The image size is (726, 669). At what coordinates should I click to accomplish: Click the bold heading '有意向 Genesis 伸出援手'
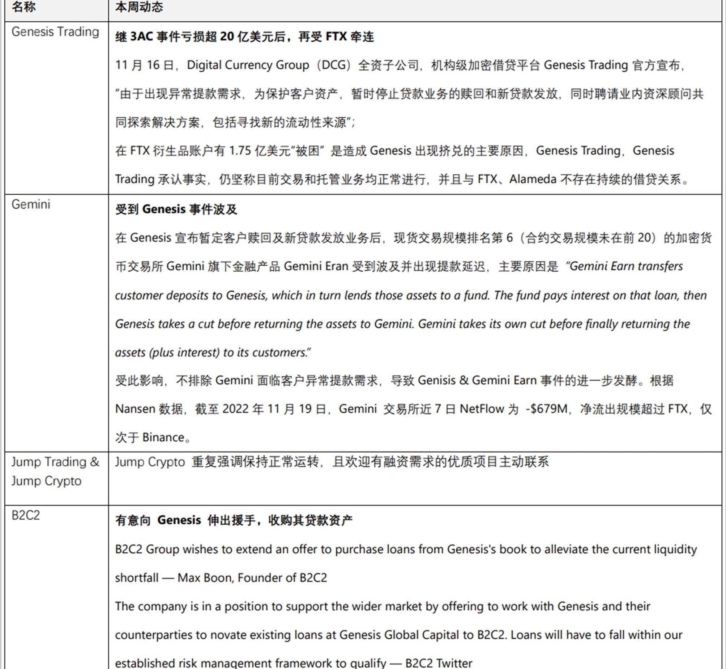(x=234, y=520)
